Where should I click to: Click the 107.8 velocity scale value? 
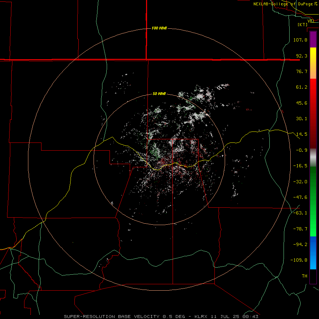(x=300, y=40)
